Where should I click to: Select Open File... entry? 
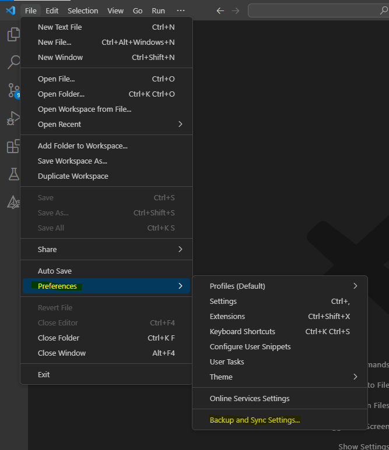pos(106,79)
